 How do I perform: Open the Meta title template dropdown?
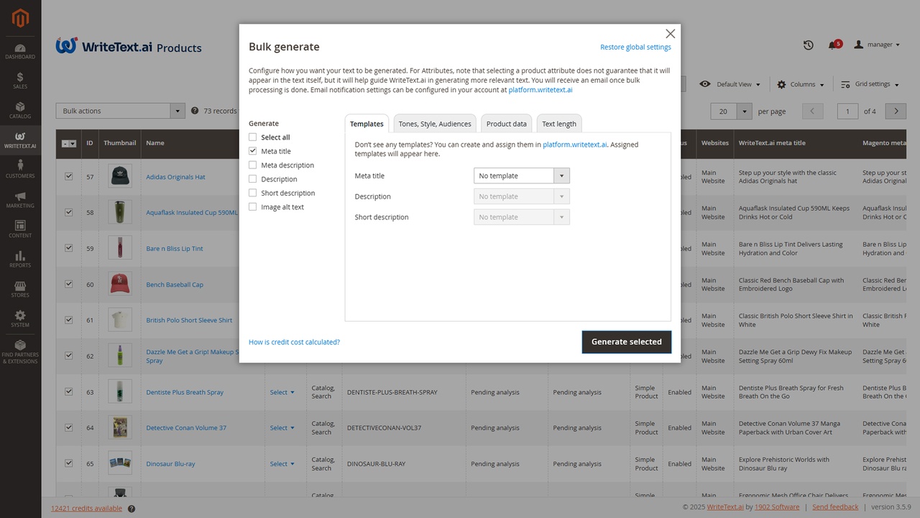click(x=561, y=176)
